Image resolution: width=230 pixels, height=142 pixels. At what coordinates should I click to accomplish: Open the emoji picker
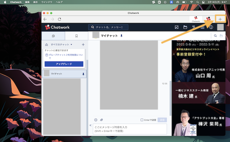(96, 120)
